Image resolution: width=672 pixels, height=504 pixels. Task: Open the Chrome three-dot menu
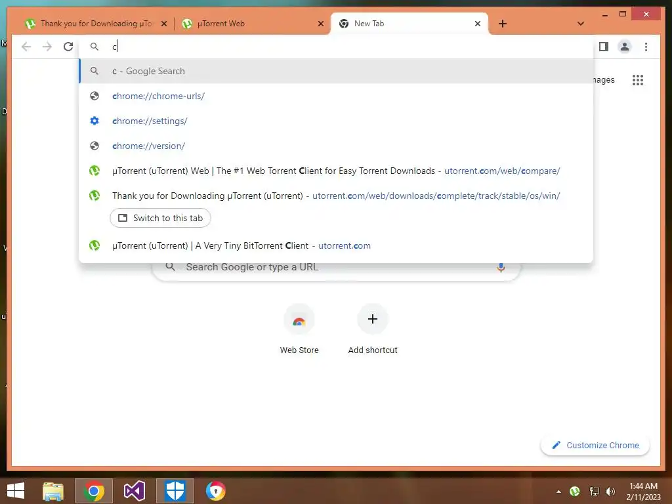coord(646,47)
